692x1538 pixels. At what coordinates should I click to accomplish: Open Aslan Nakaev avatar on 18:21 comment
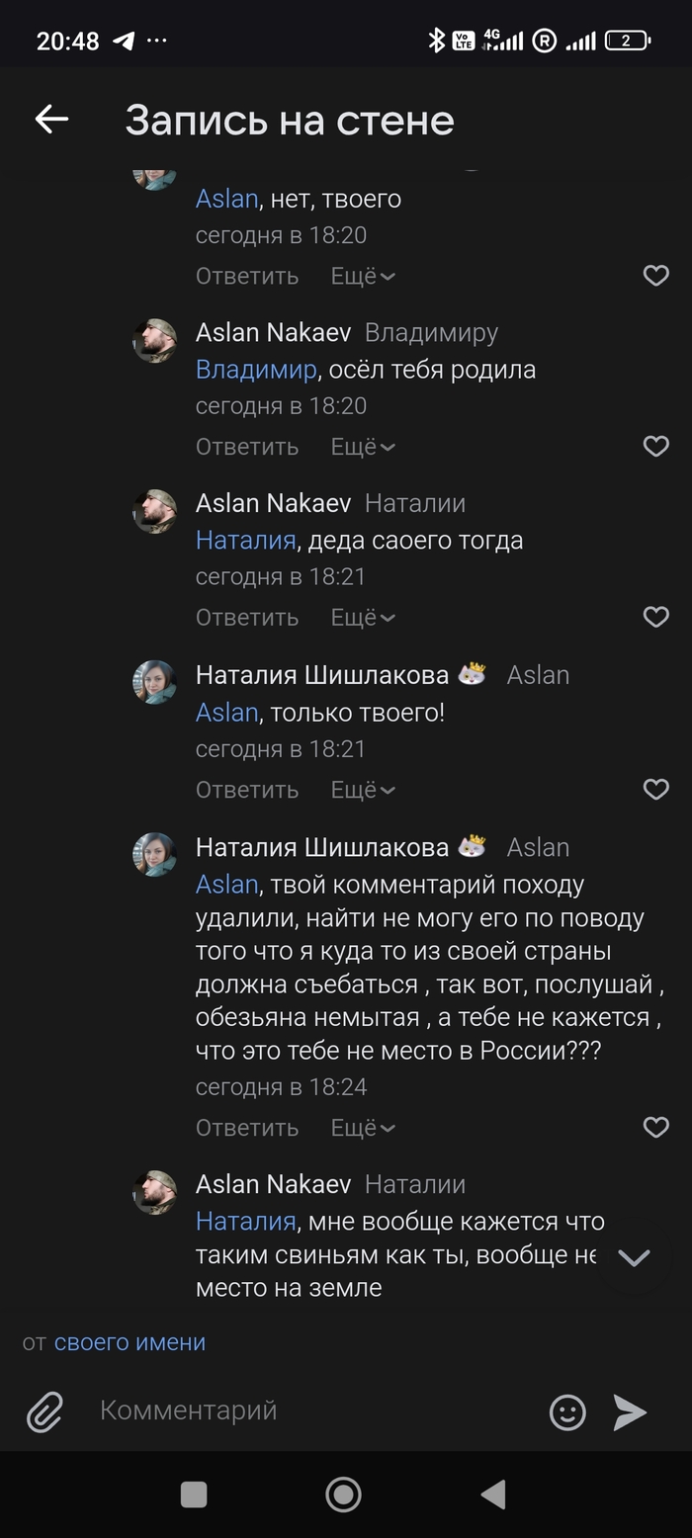155,511
